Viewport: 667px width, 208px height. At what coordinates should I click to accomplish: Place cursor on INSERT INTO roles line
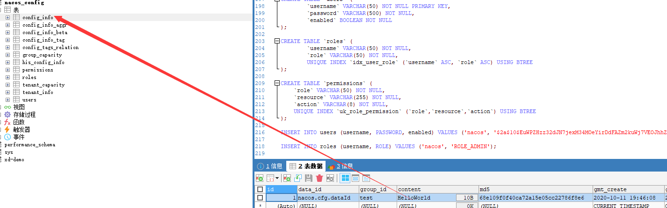(x=388, y=146)
